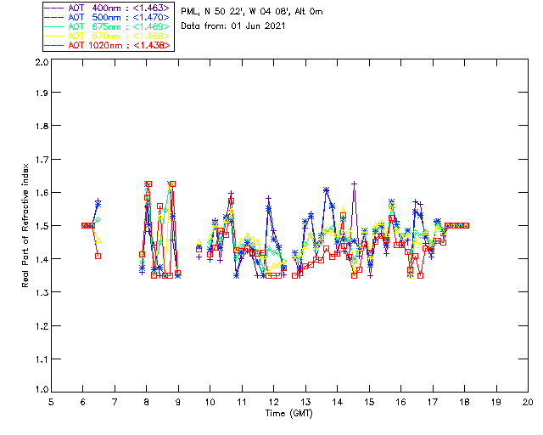Click the hour 17 x-axis label
Viewport: 543px width, 435px height.
[433, 402]
